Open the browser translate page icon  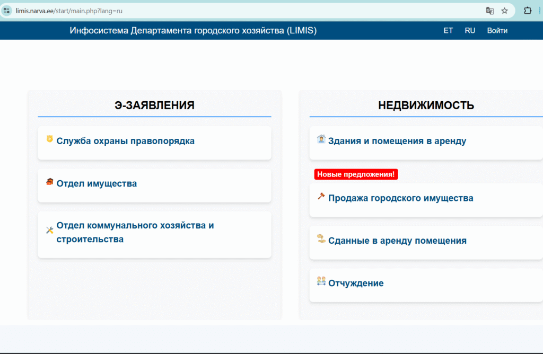pos(490,11)
